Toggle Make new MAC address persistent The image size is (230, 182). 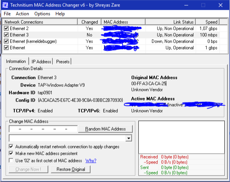[x=11, y=153]
